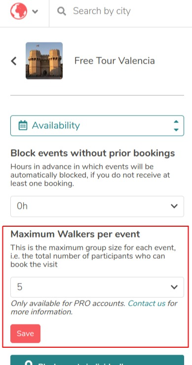Image resolution: width=192 pixels, height=365 pixels.
Task: Click the up-down arrows on Availability selector
Action: [x=176, y=126]
